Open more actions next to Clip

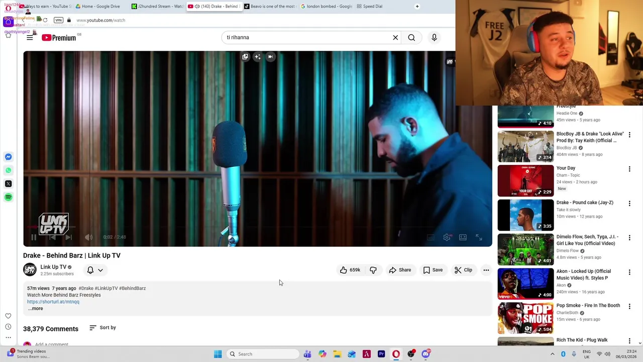point(486,270)
